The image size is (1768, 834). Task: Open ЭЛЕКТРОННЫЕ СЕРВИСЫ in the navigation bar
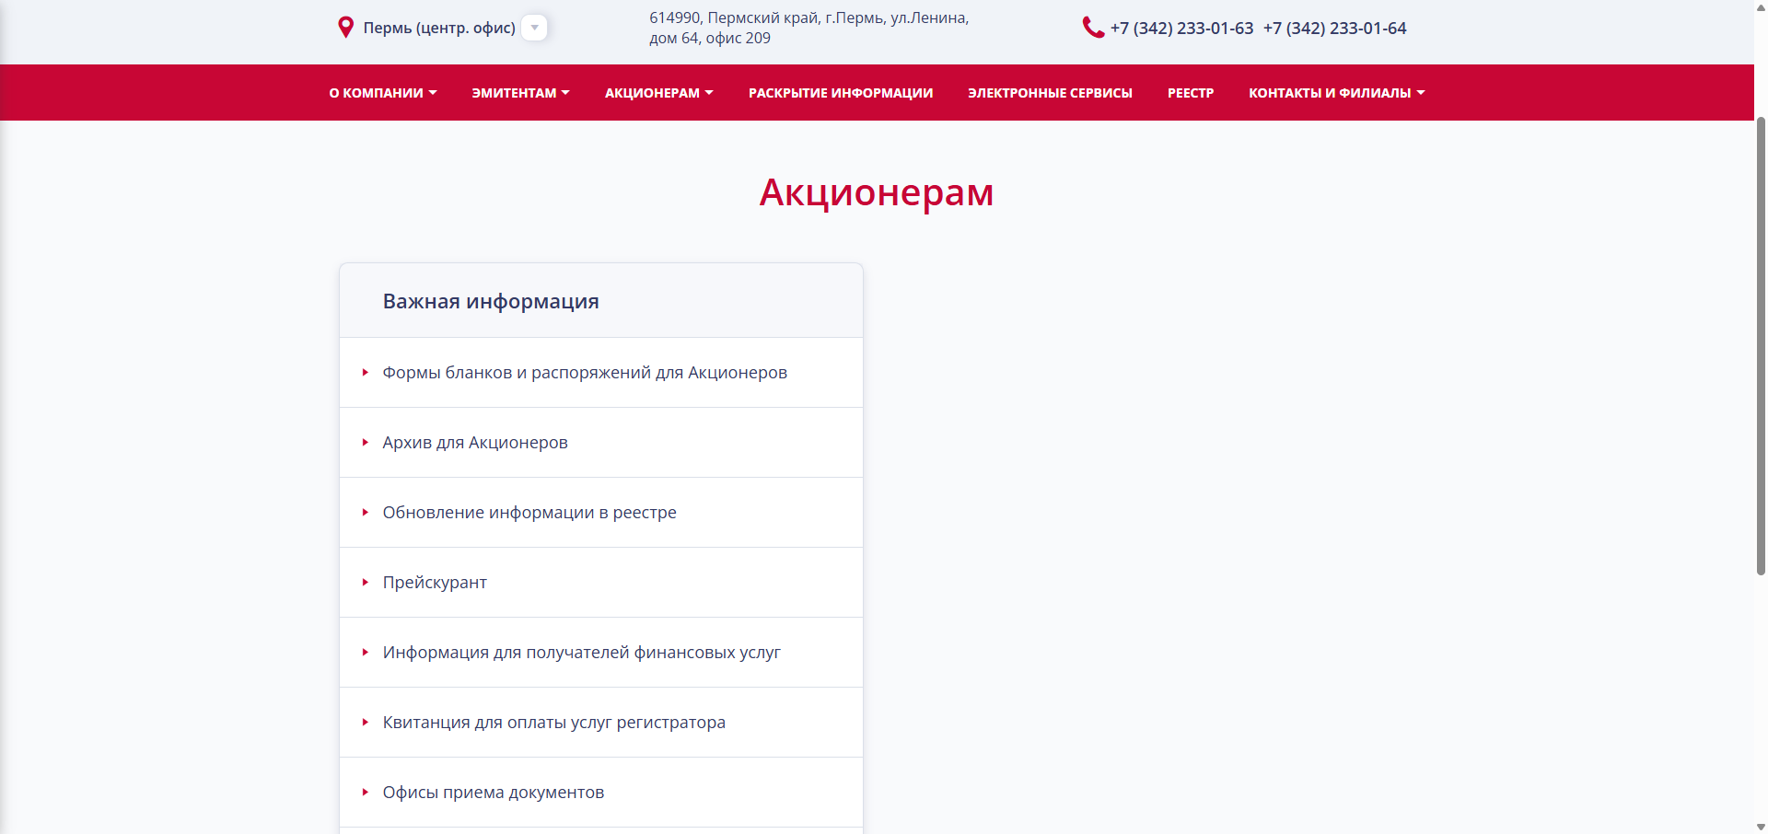[x=1050, y=93]
